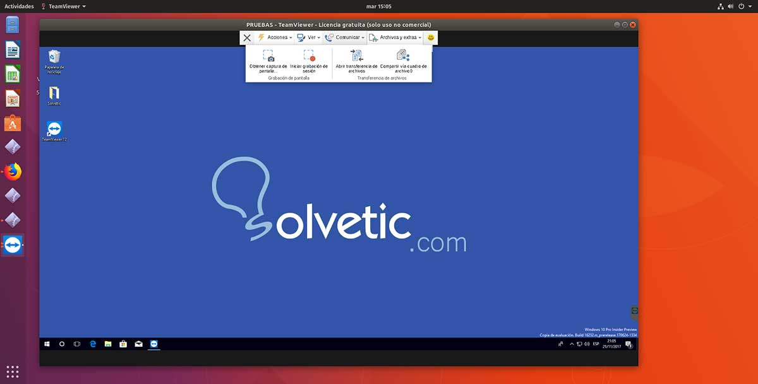Open Task View in Windows taskbar
The image size is (758, 384).
click(77, 344)
